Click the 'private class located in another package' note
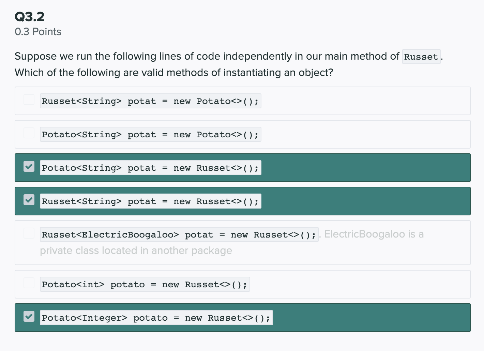This screenshot has height=351, width=484. (136, 250)
